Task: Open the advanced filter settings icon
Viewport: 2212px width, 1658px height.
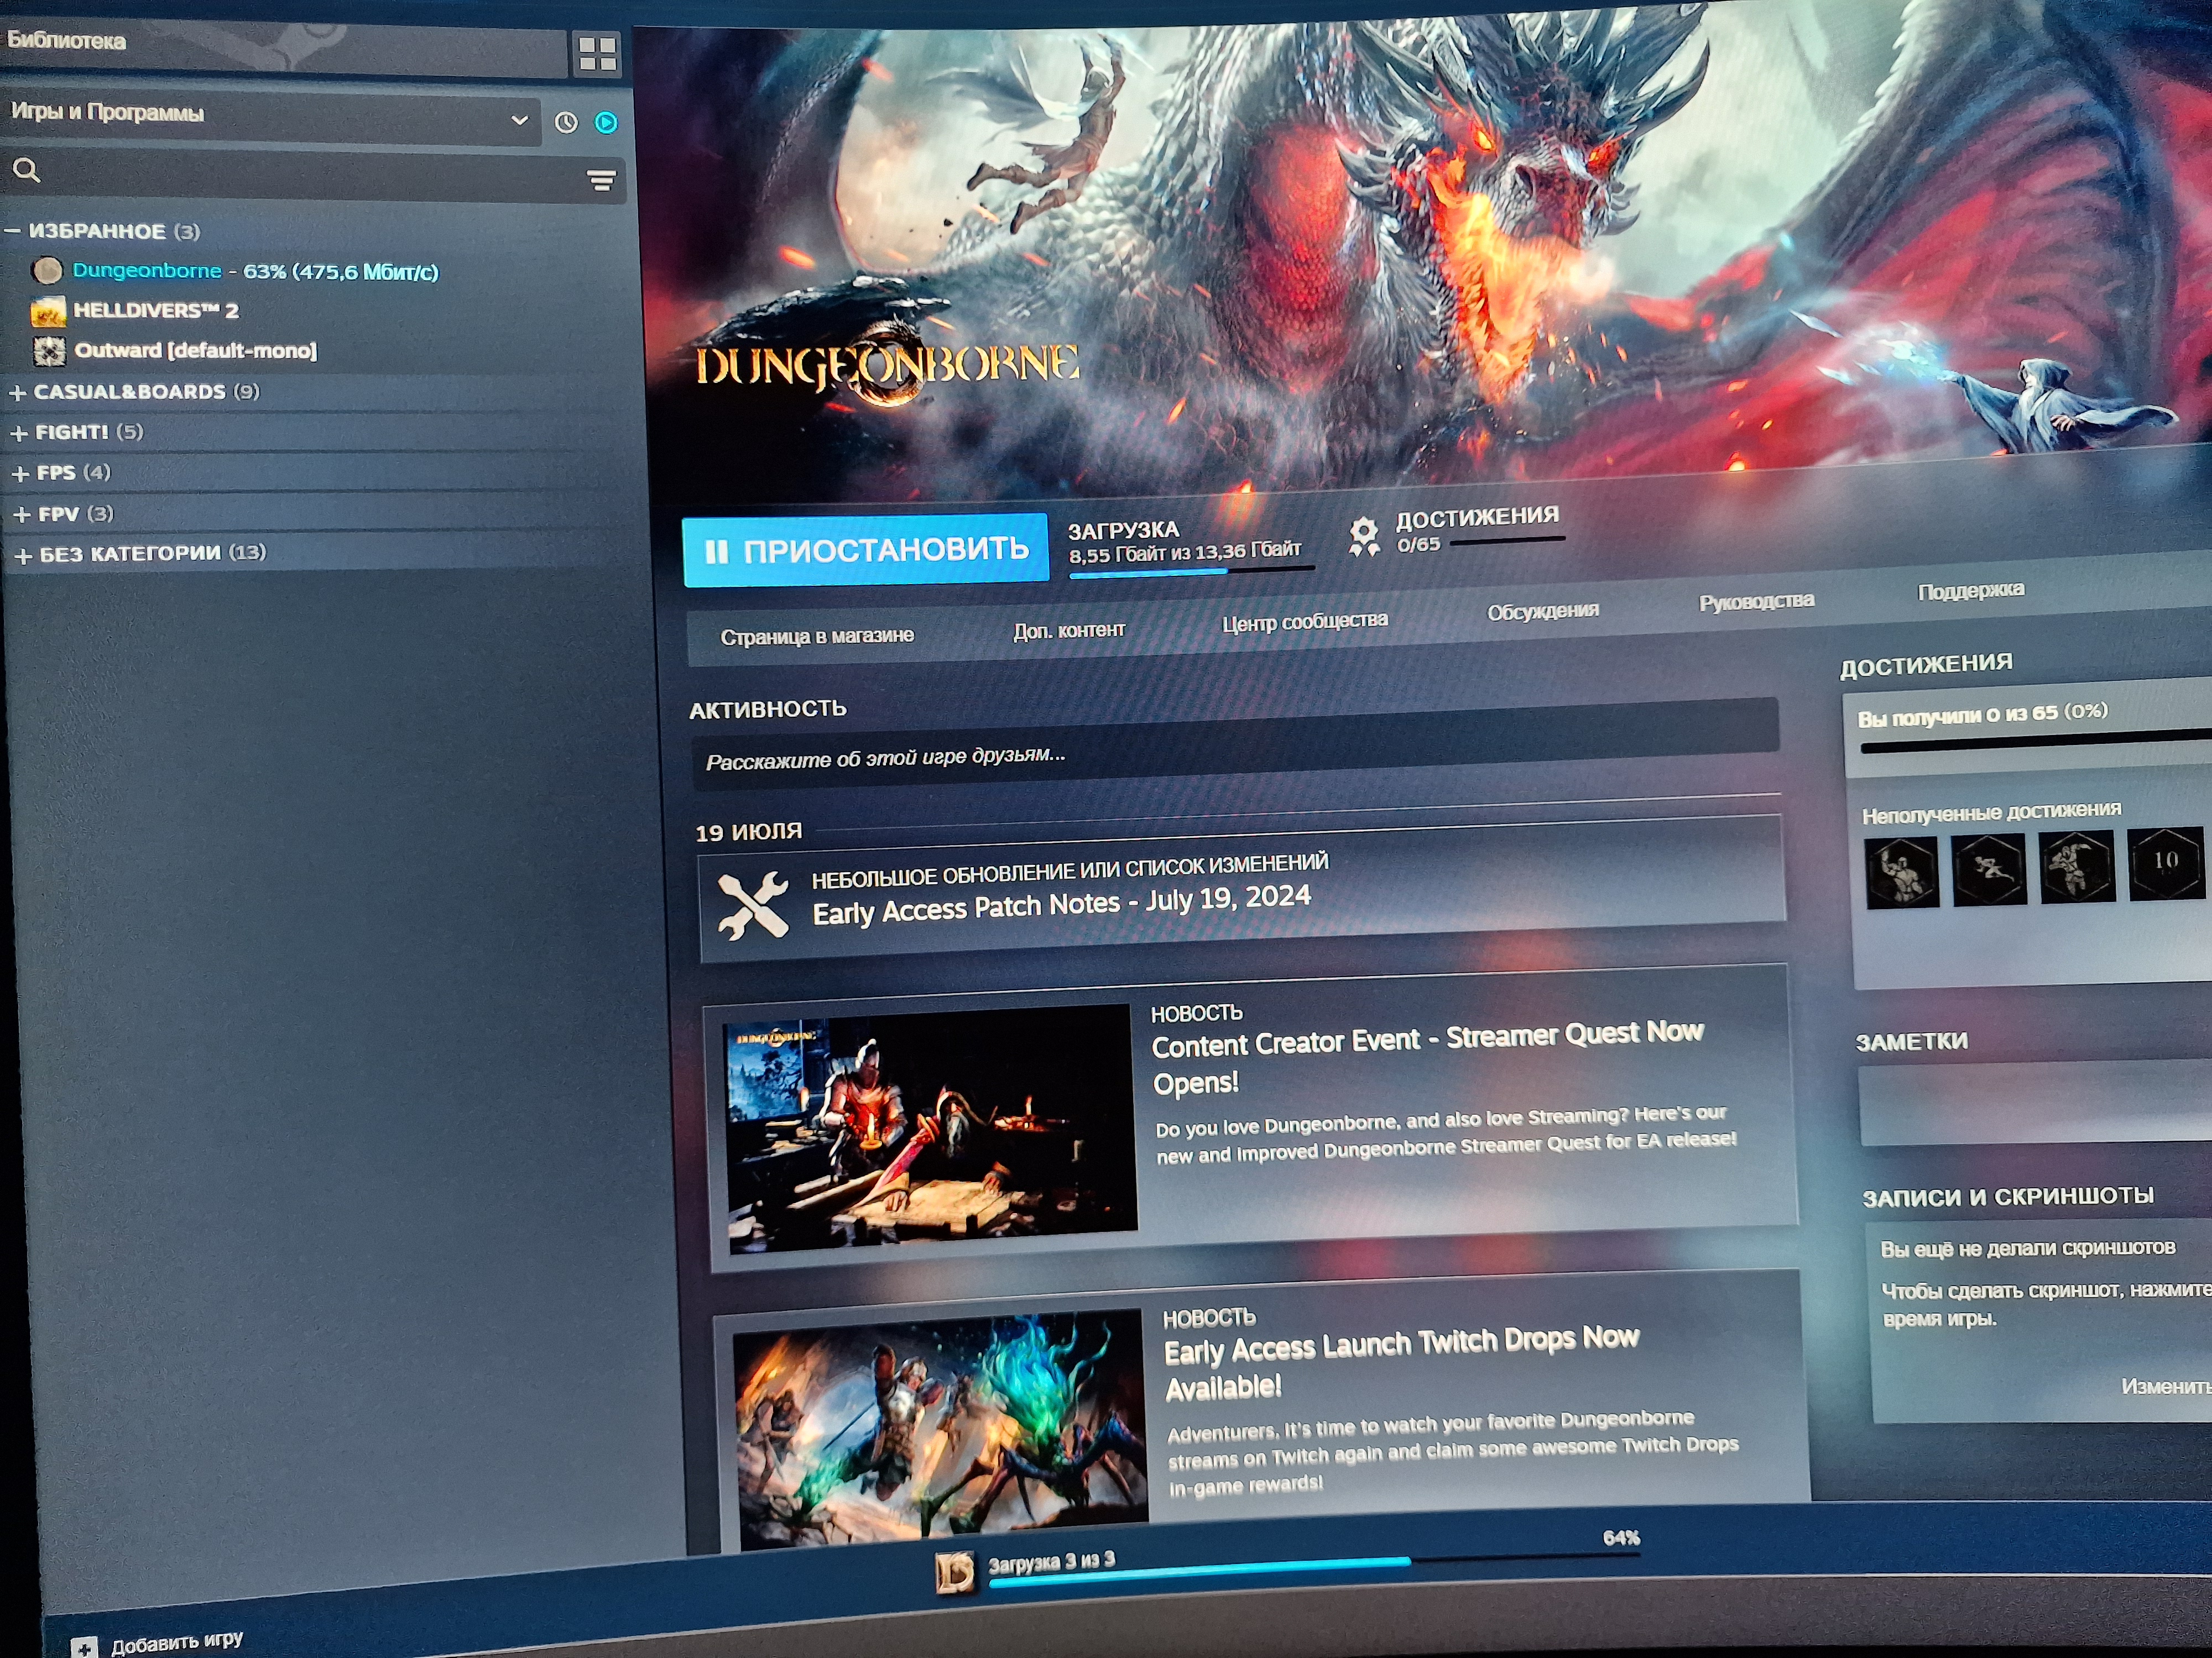Action: 601,180
